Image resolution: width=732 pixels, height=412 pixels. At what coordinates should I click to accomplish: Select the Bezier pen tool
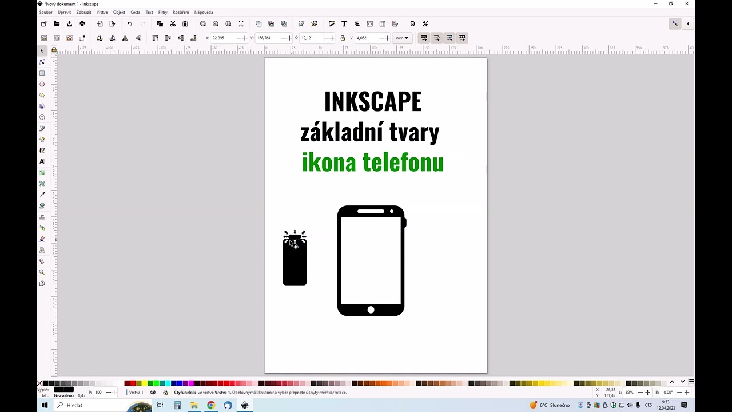pyautogui.click(x=42, y=128)
